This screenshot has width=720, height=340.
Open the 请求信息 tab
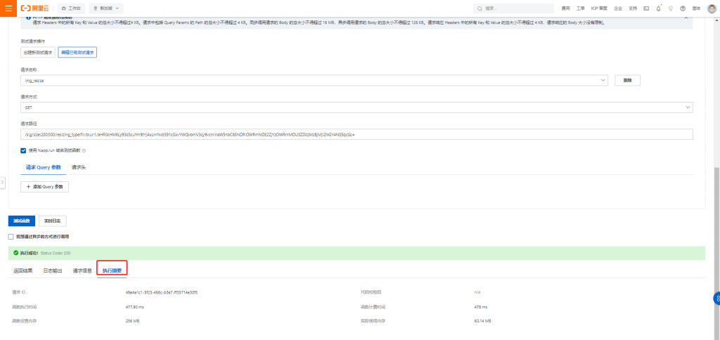tap(82, 270)
